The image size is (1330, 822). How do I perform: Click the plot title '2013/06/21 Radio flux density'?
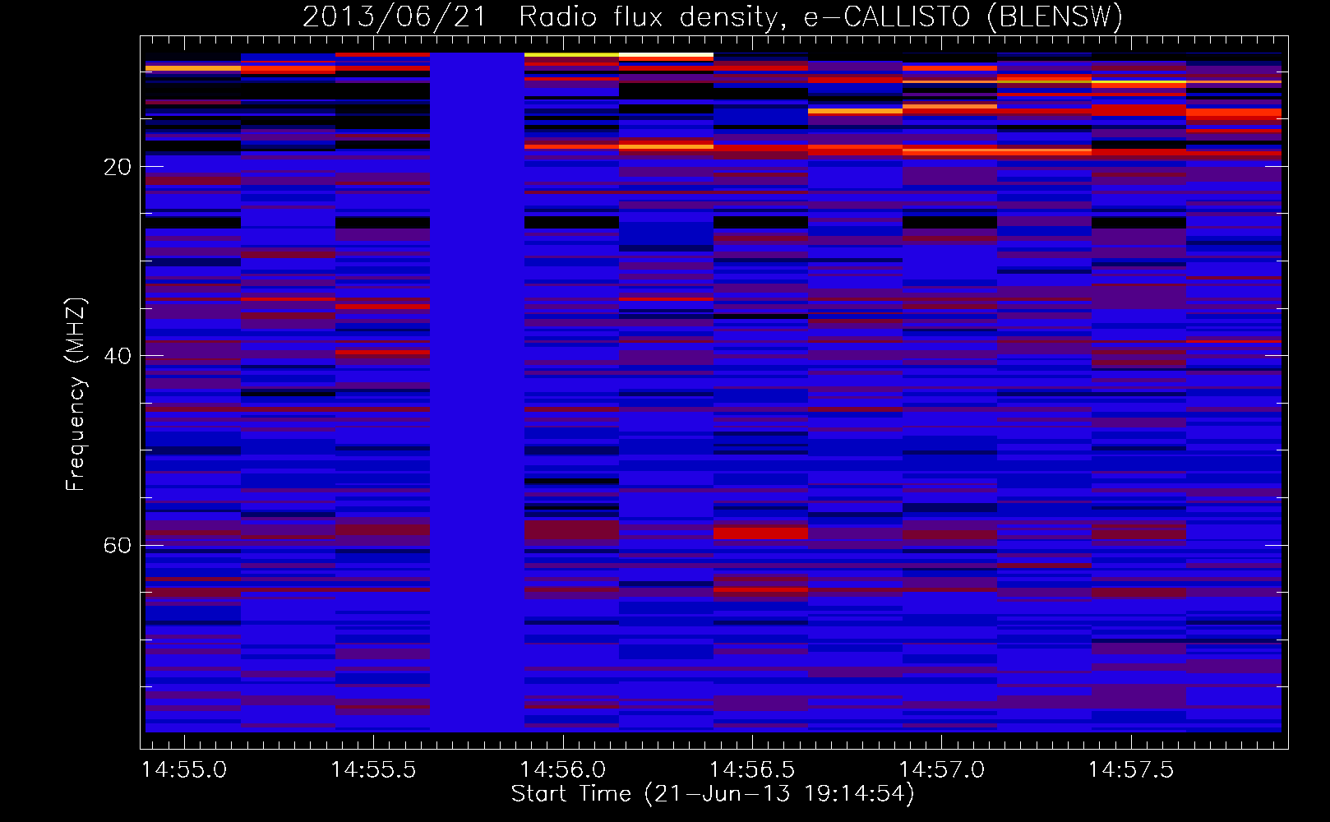539,17
